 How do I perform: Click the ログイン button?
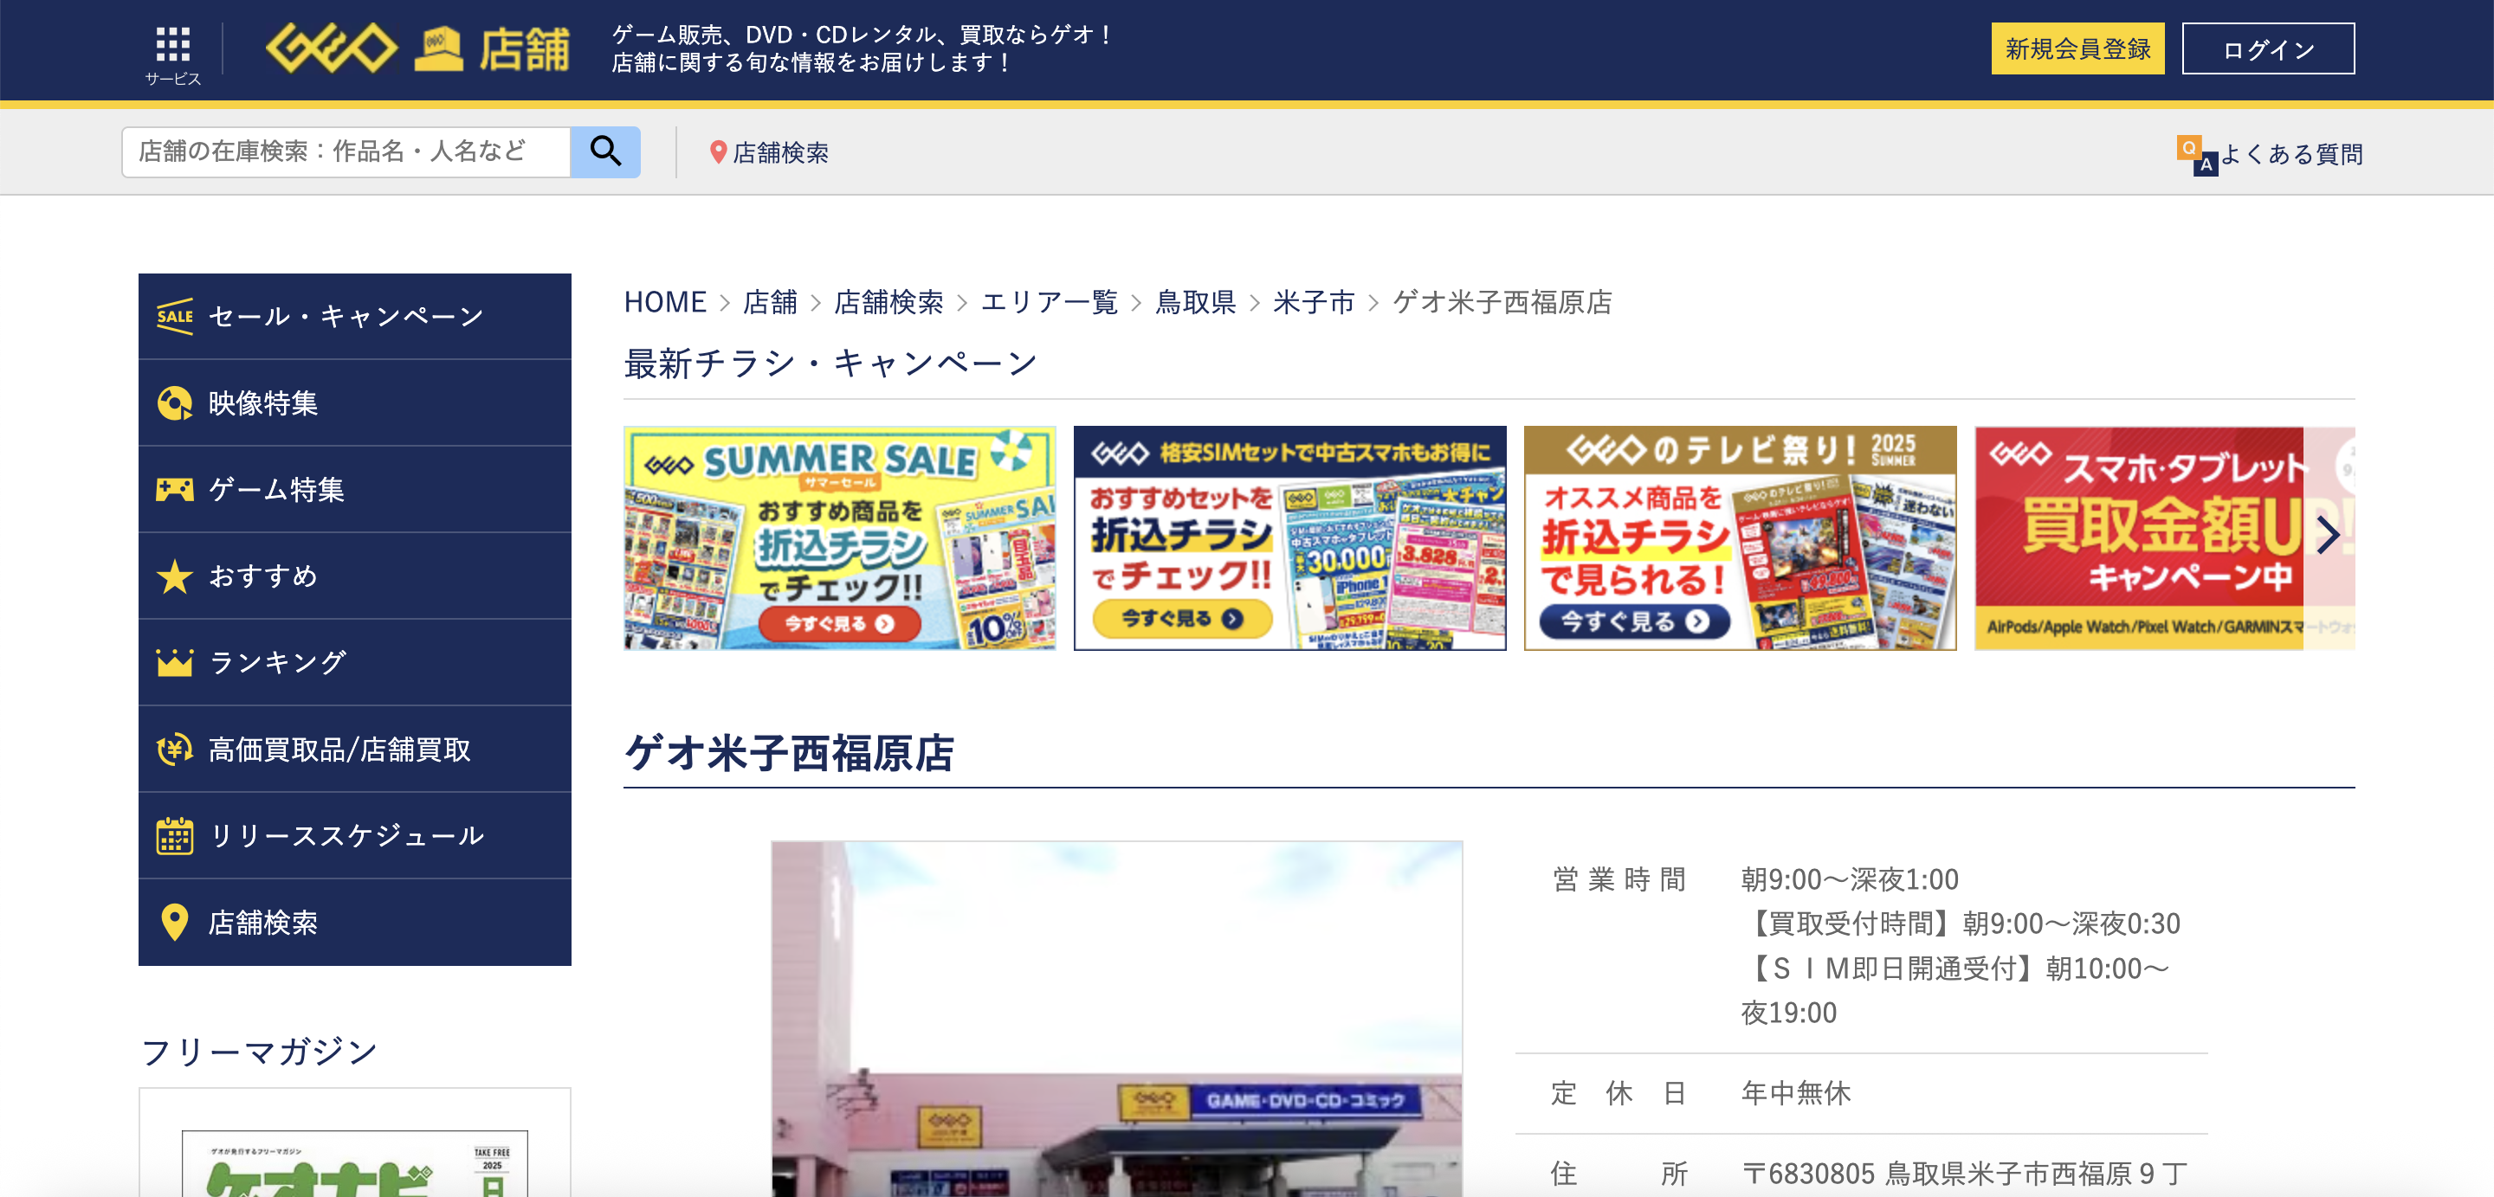(2269, 48)
